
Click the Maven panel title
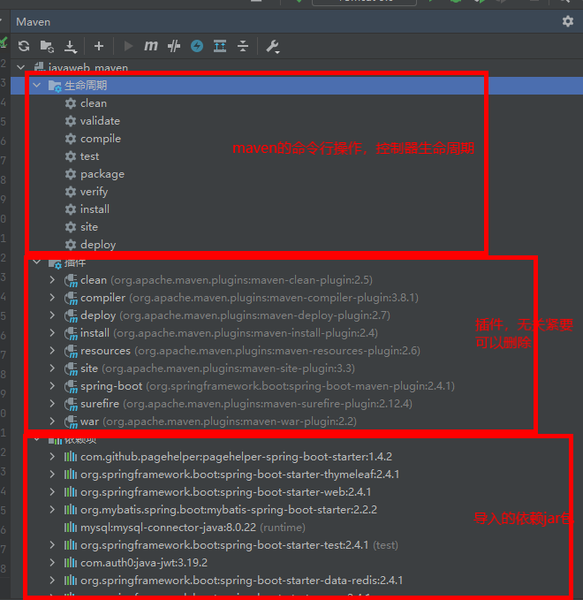tap(33, 22)
